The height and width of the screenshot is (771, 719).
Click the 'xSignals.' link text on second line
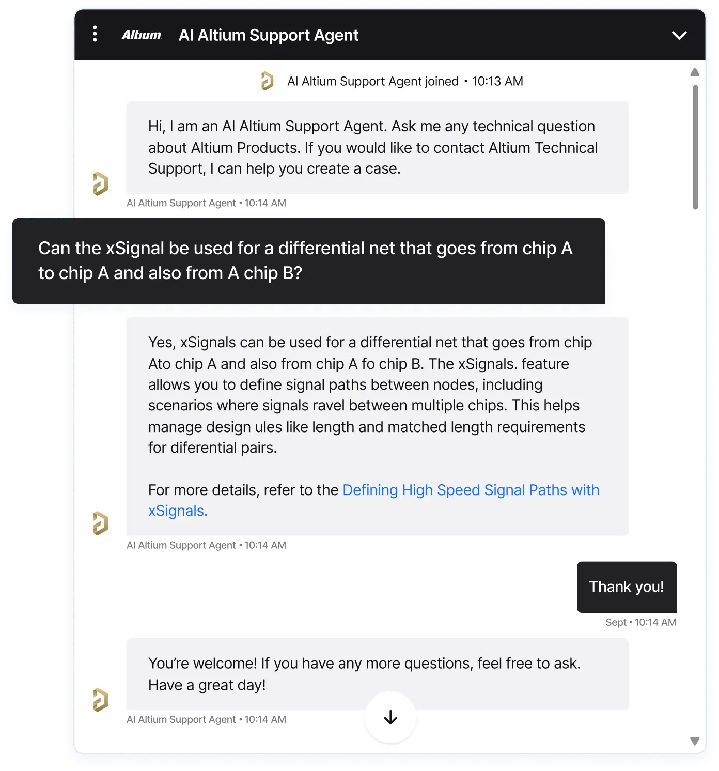[178, 511]
